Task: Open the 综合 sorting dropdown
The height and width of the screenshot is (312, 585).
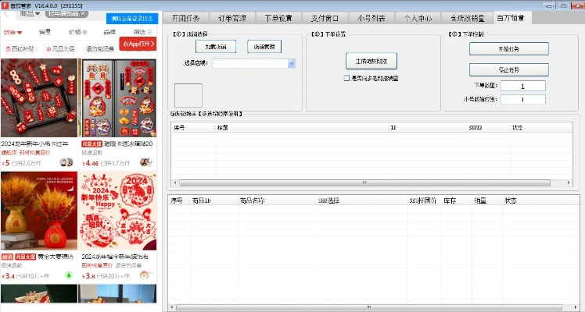Action: click(x=13, y=33)
